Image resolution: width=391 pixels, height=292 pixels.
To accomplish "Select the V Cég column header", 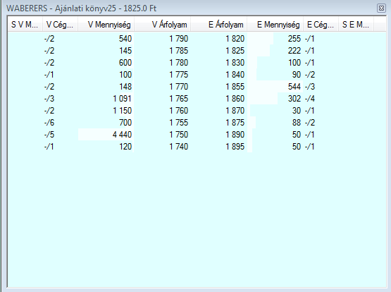I will coord(61,25).
